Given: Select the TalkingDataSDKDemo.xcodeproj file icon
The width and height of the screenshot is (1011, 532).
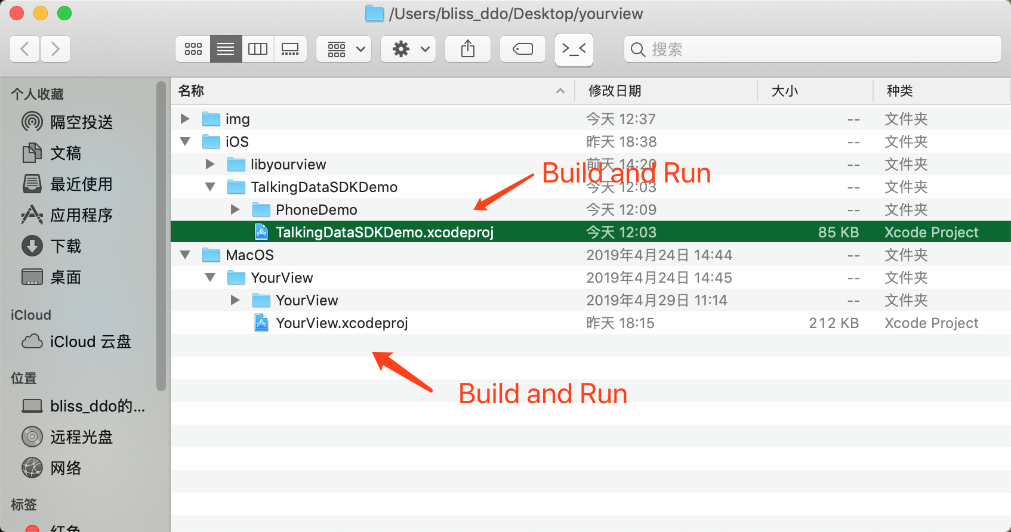Looking at the screenshot, I should [261, 232].
